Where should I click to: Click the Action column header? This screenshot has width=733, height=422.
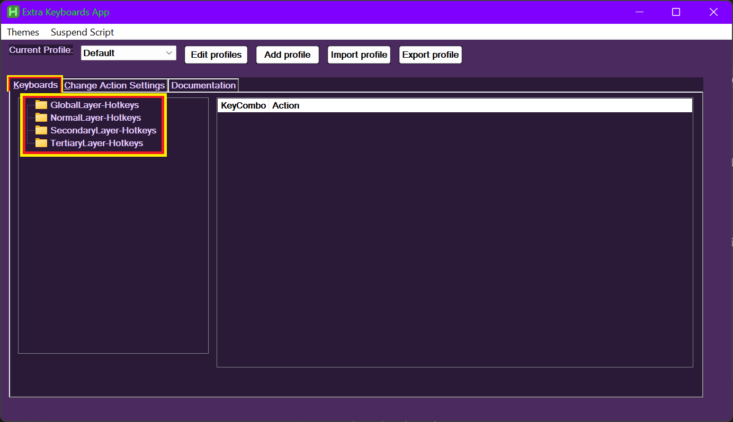pyautogui.click(x=286, y=105)
